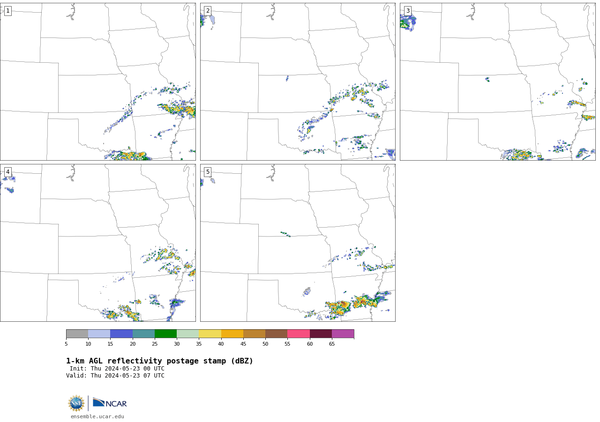Click the colorbar tick label 10

(88, 344)
